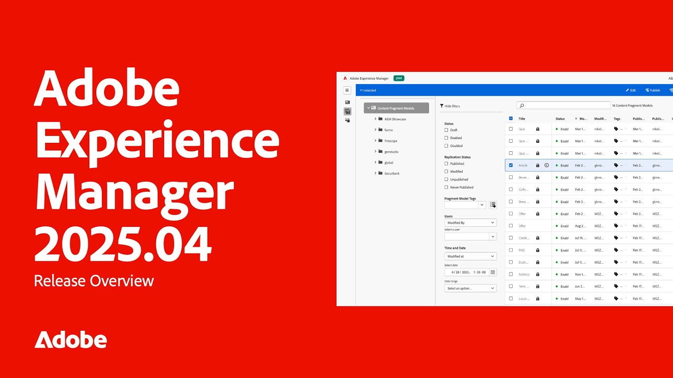Screen dimensions: 673x378
Task: Click in the search models input field
Action: coord(564,106)
